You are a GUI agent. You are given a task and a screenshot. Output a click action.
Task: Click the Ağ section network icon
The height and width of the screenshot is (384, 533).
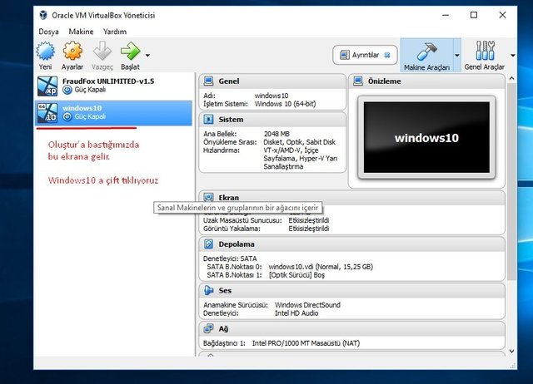(x=208, y=328)
